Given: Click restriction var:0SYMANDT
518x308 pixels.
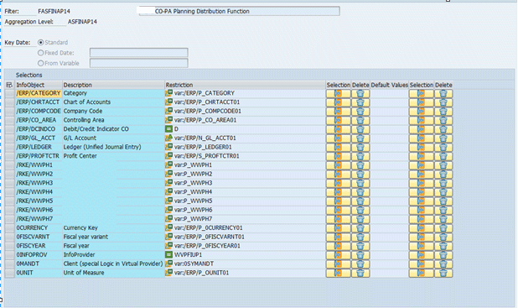Looking at the screenshot, I should pyautogui.click(x=194, y=264).
